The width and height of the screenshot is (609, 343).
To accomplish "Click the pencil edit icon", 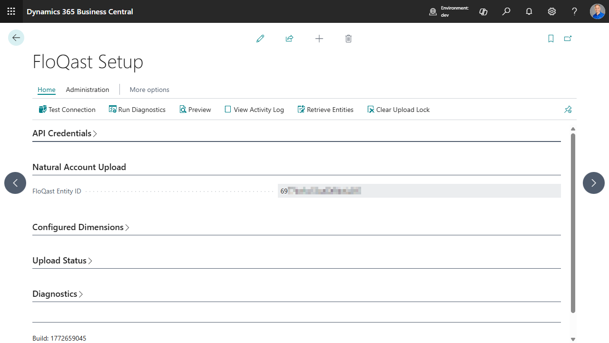I will tap(260, 39).
